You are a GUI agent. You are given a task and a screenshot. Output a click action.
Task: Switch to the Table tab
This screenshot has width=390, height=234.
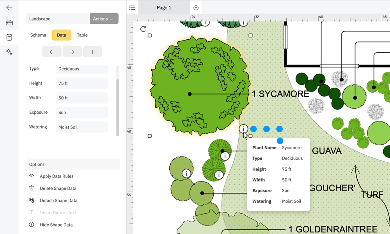point(82,35)
